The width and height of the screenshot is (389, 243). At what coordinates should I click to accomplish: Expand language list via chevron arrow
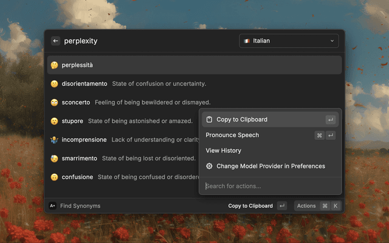[x=332, y=41]
